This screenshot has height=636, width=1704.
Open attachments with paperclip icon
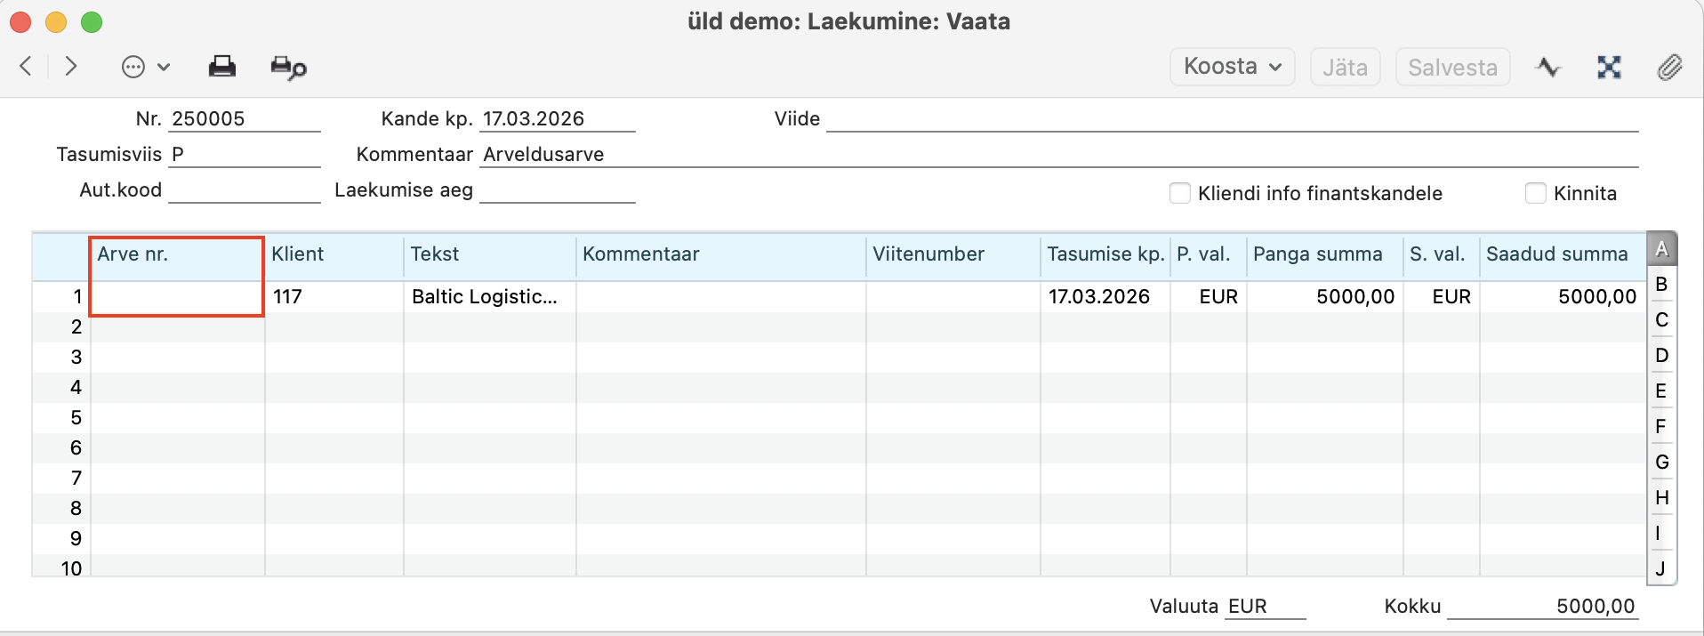[x=1669, y=68]
